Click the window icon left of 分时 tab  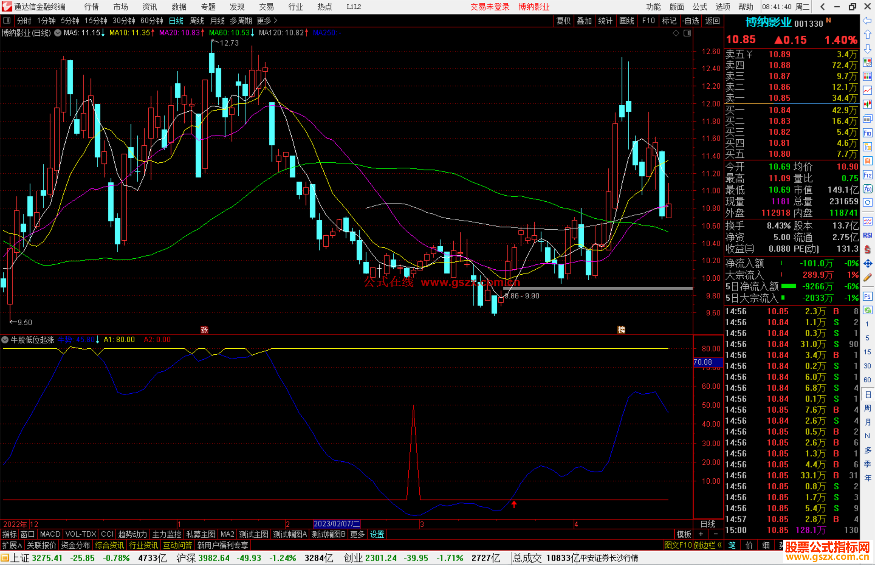coord(7,20)
